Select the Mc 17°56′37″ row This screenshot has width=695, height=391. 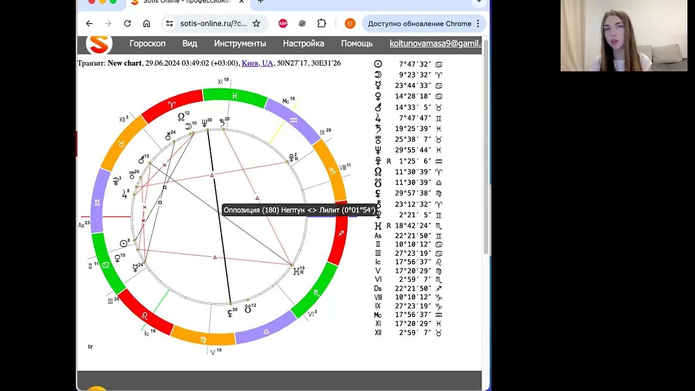[408, 314]
